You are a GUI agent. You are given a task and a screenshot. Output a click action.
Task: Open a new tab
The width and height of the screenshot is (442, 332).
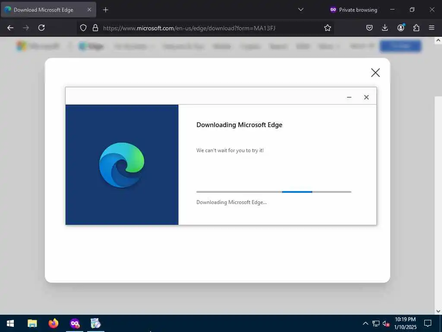pyautogui.click(x=105, y=10)
